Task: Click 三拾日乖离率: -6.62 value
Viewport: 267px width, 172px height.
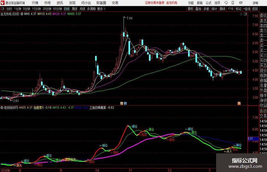Action: pos(102,108)
